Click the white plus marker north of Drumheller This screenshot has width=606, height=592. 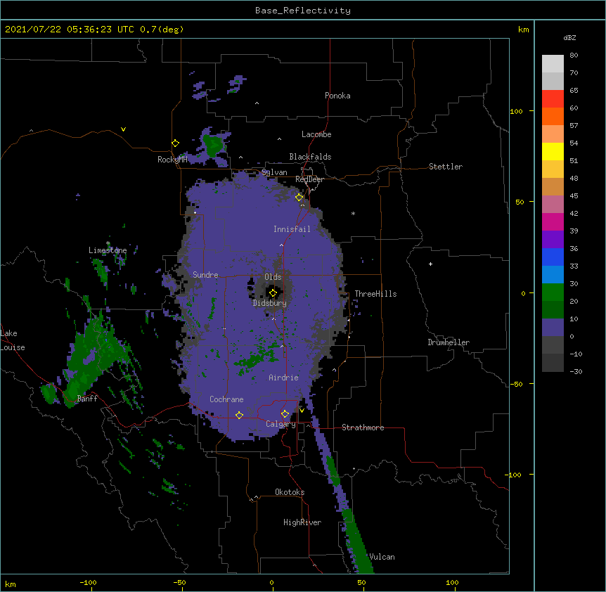[430, 264]
